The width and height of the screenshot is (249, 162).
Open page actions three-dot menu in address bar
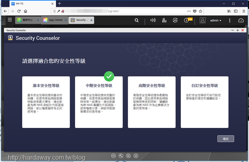[x=189, y=11]
